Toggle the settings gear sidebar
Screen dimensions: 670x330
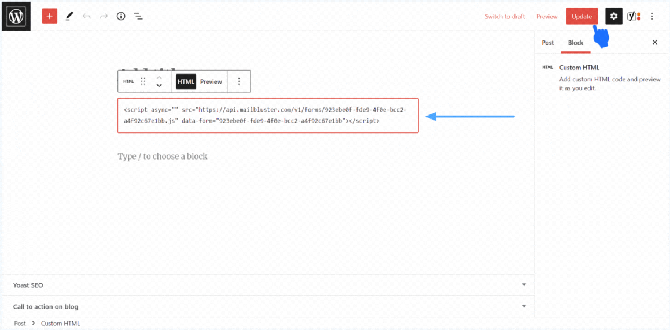tap(614, 16)
